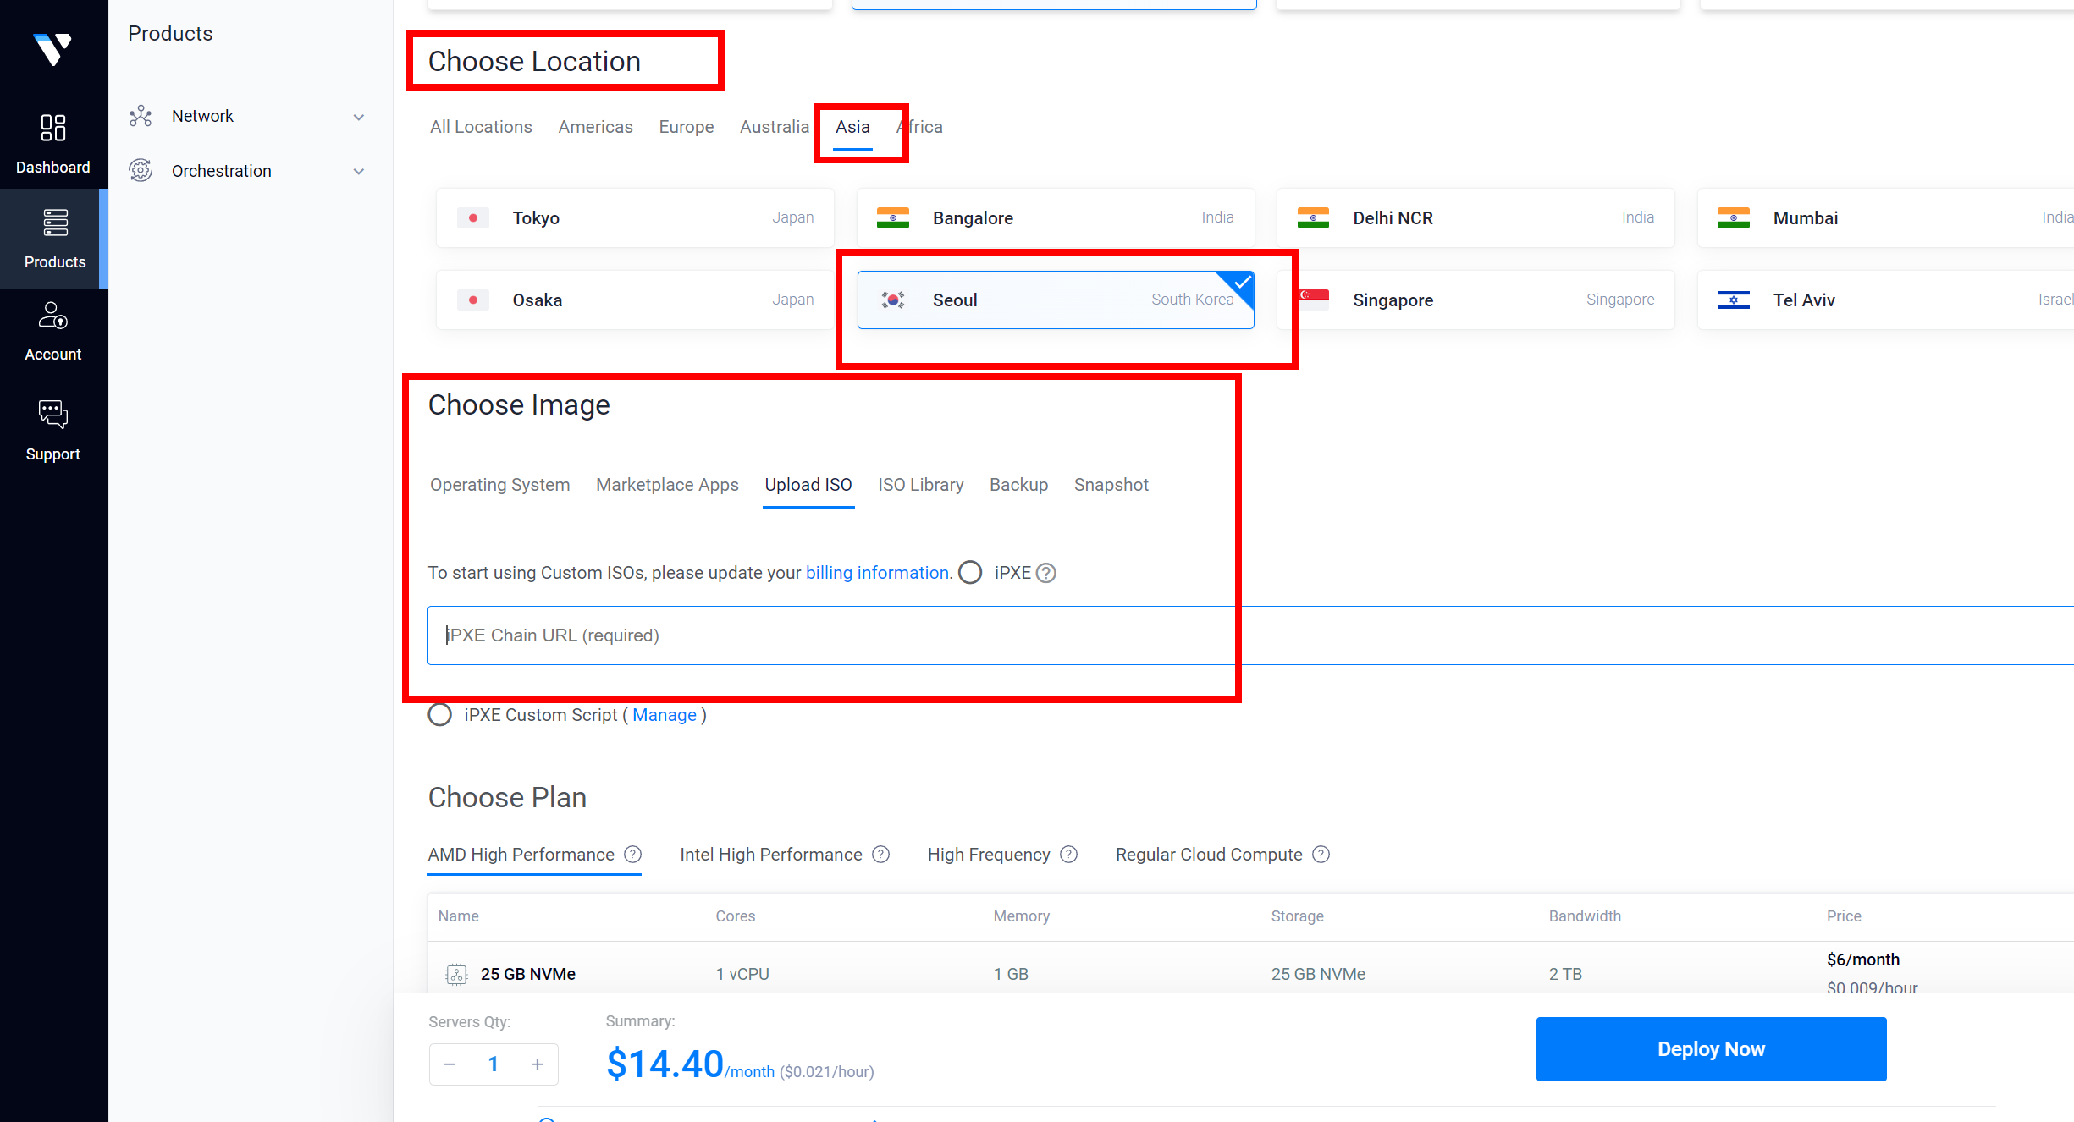
Task: Expand the Network menu chevron
Action: point(359,117)
